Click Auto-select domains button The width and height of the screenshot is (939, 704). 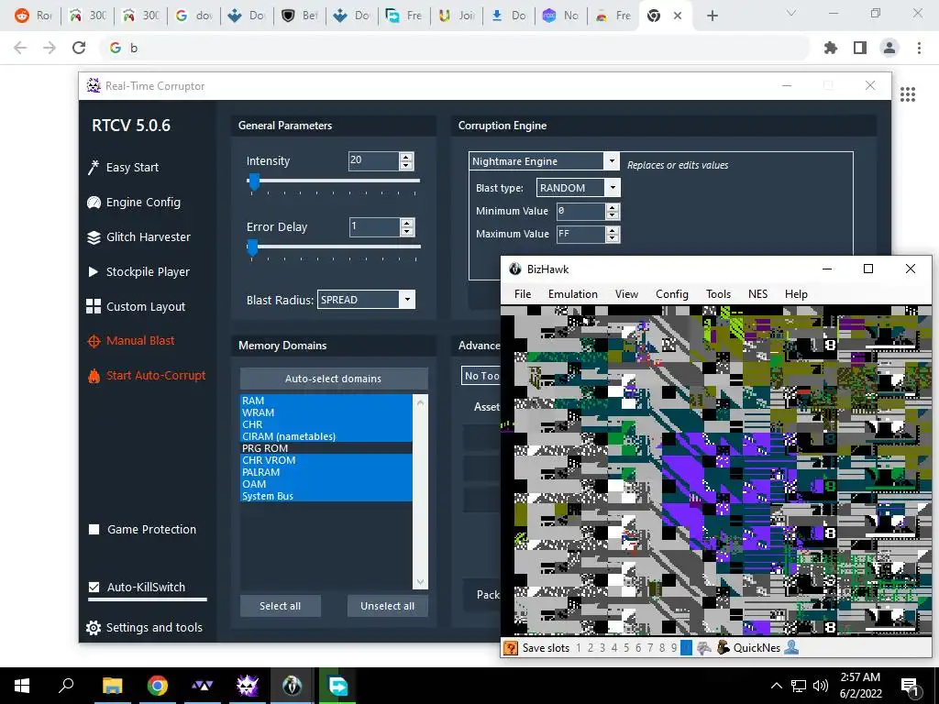tap(334, 379)
